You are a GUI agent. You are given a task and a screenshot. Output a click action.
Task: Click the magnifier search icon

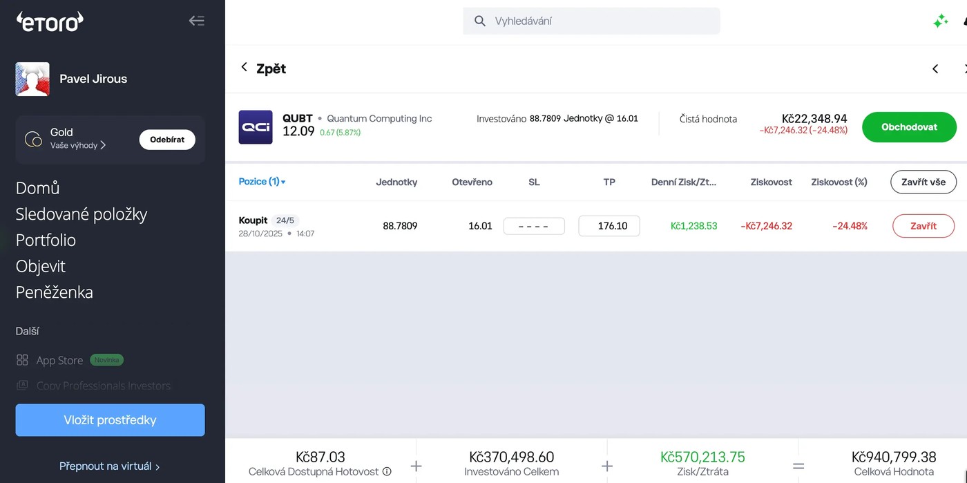coord(480,21)
